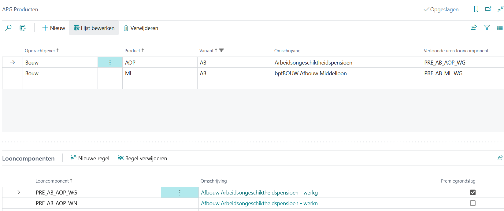Toggle the filter pane funnel icon
This screenshot has height=211, width=504.
click(487, 28)
